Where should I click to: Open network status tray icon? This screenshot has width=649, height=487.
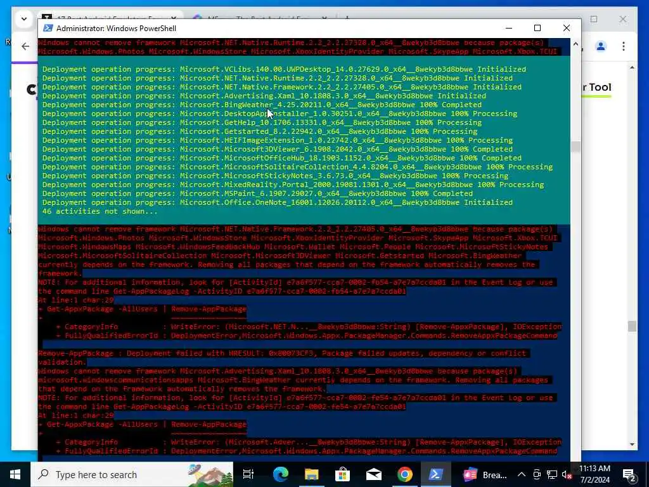(x=551, y=474)
